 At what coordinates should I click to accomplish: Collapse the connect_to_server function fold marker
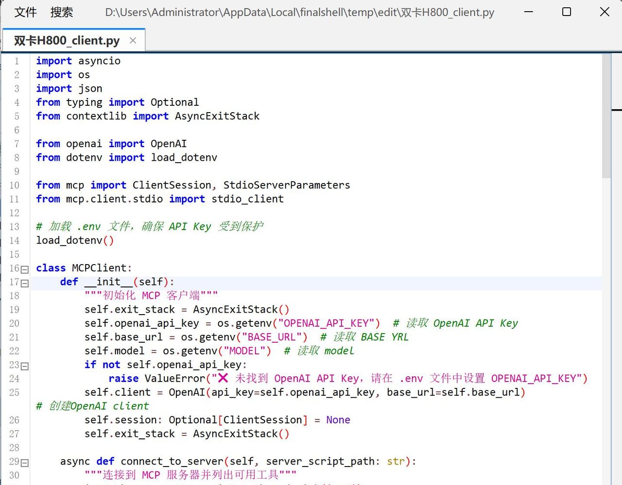click(25, 463)
